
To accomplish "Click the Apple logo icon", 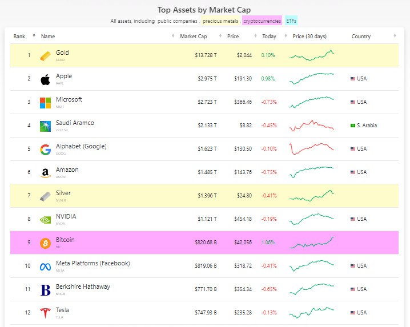I will pos(45,79).
